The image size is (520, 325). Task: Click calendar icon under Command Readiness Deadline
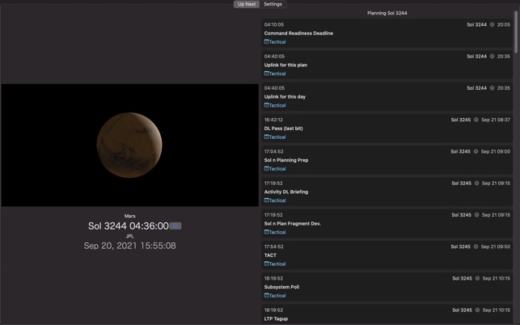click(266, 42)
